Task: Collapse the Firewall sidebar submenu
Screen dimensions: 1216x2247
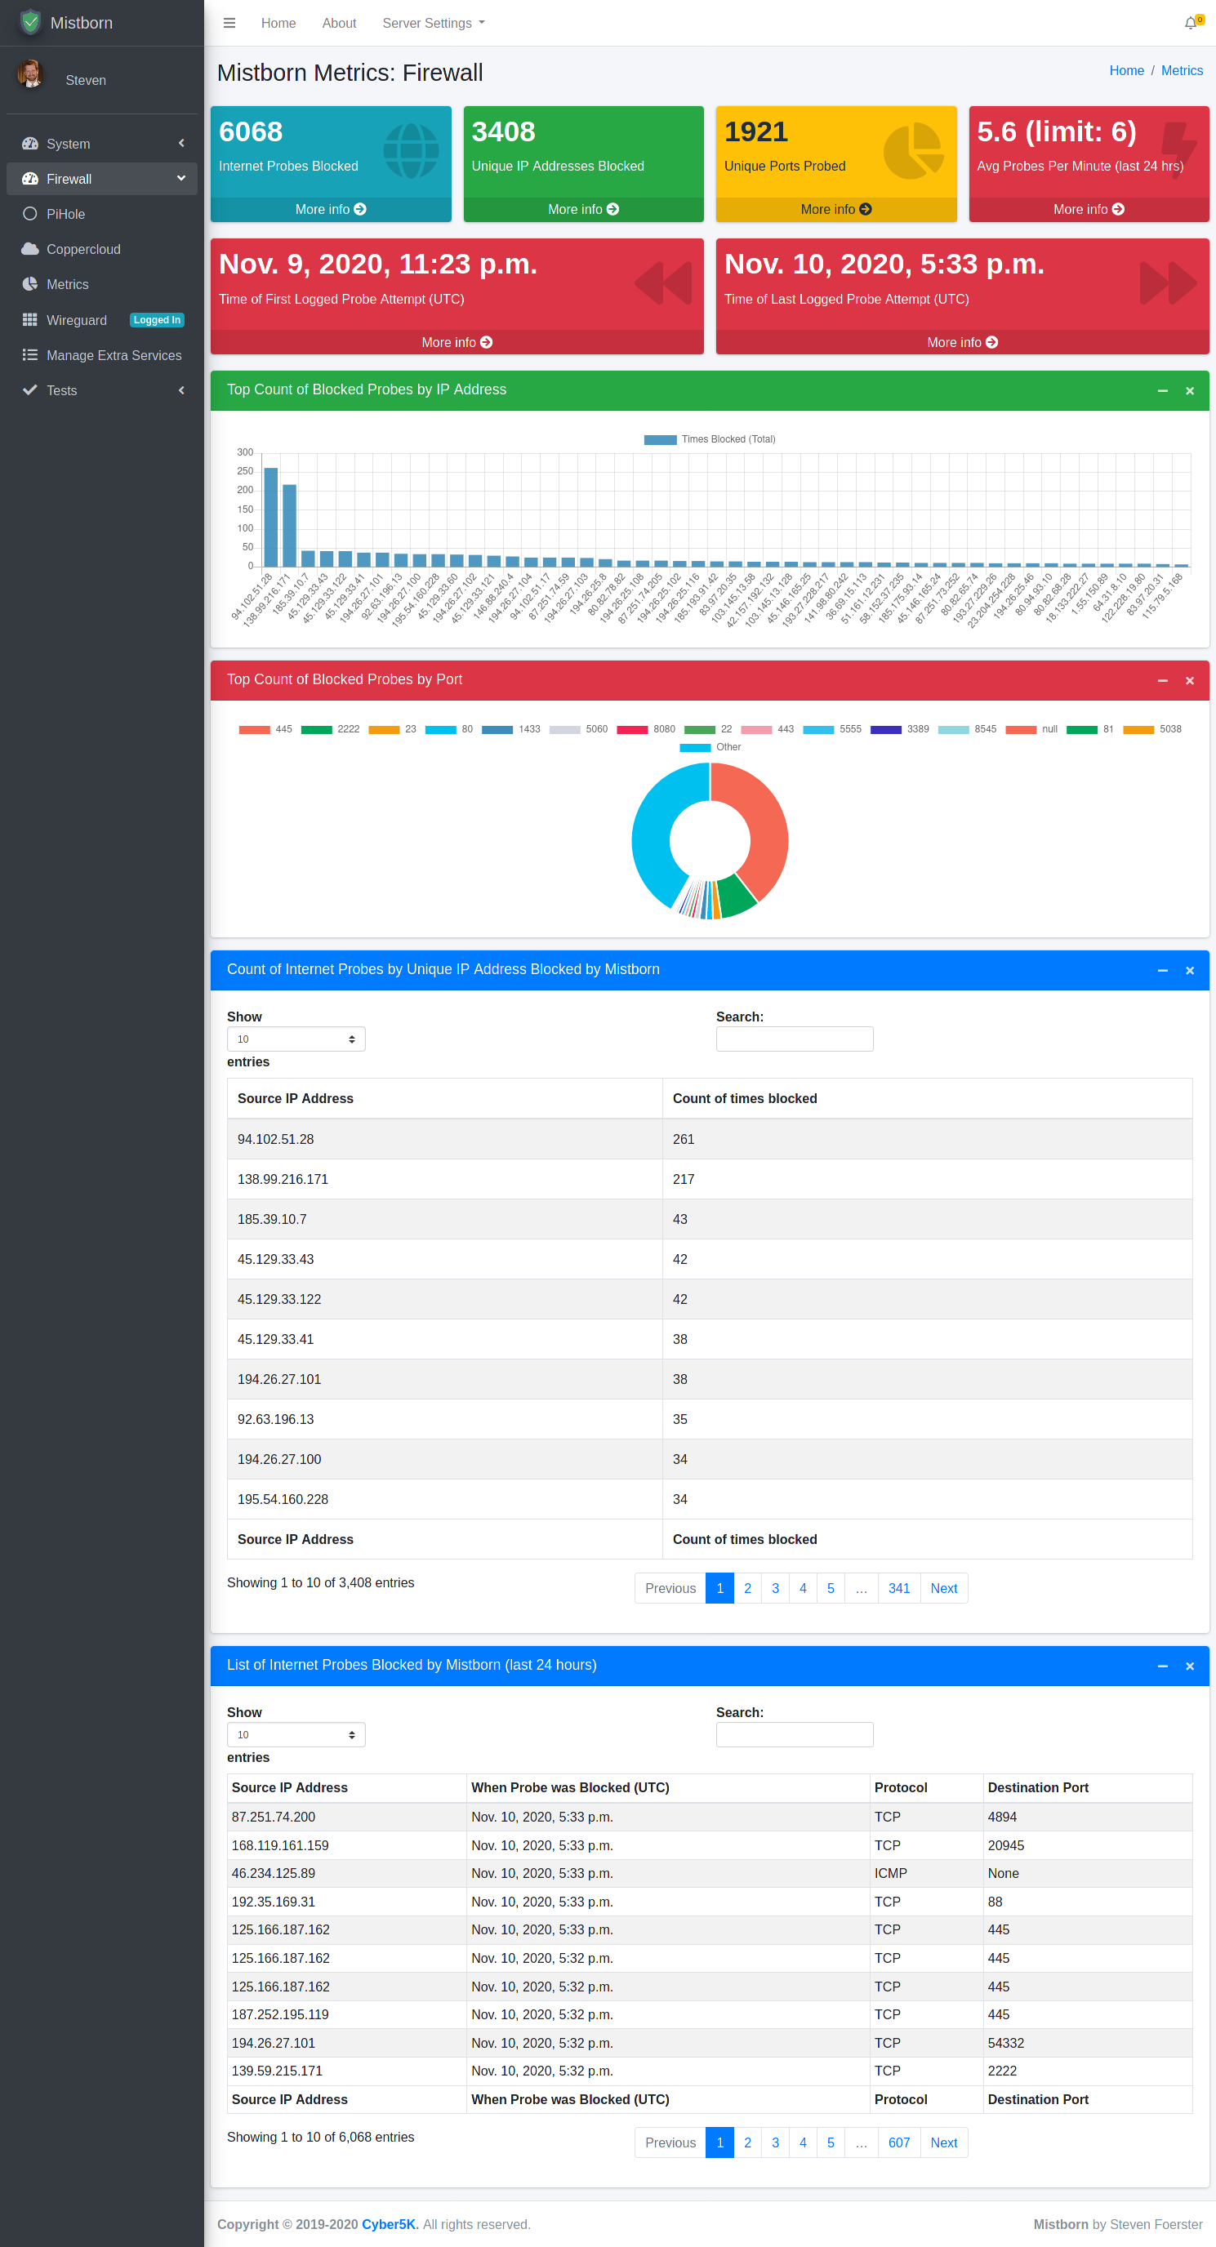Action: tap(181, 178)
